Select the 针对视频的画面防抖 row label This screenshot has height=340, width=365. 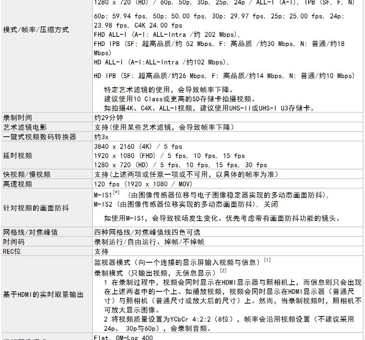36,208
